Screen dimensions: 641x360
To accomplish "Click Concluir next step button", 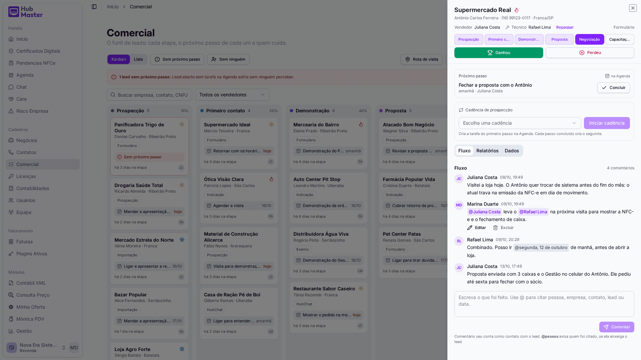I will coord(613,88).
